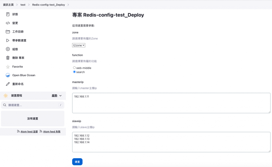Click the 請輸入master主機ip description

(x=84, y=88)
